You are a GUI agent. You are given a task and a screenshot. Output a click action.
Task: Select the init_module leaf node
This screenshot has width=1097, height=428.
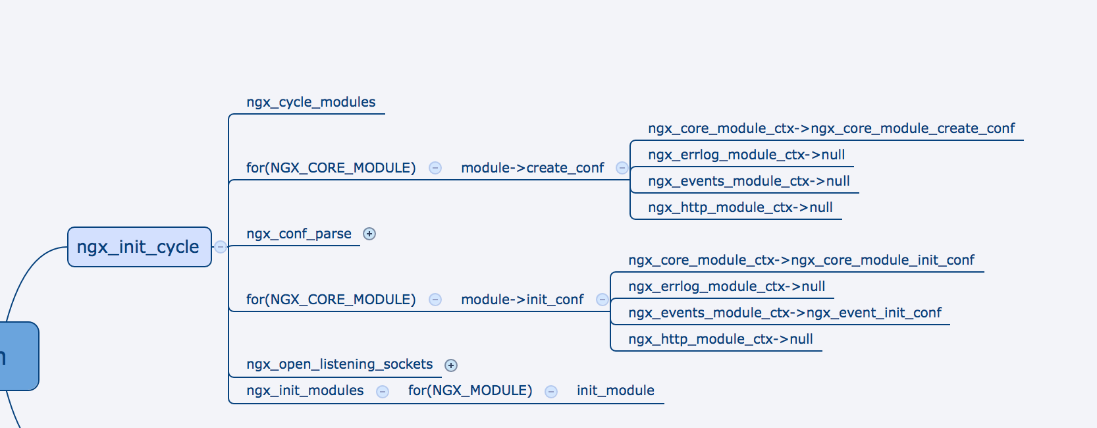click(x=616, y=390)
